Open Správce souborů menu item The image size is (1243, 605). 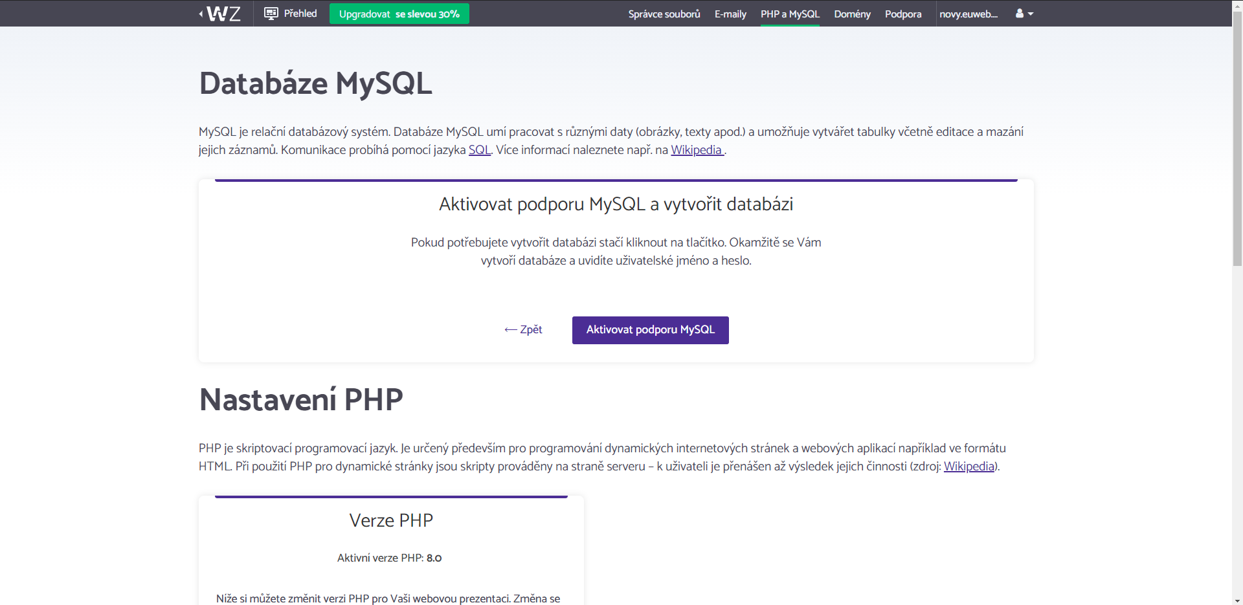(x=664, y=14)
